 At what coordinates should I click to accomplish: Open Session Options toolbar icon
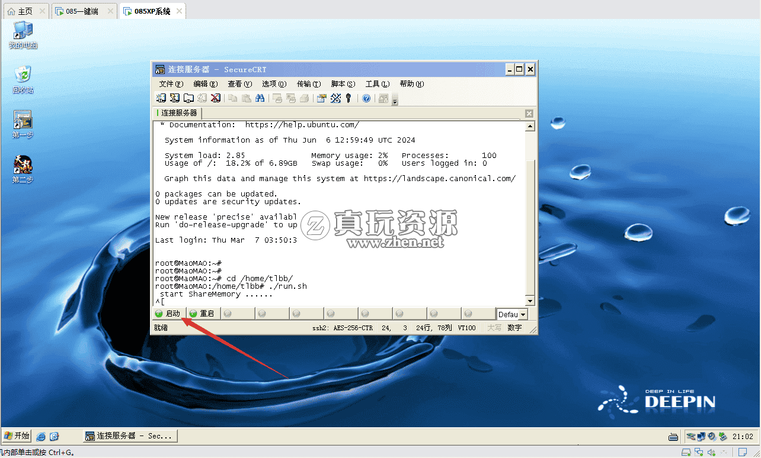[x=322, y=98]
